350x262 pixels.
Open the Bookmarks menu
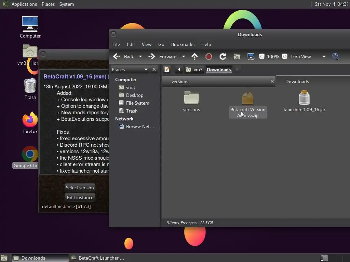(x=183, y=44)
